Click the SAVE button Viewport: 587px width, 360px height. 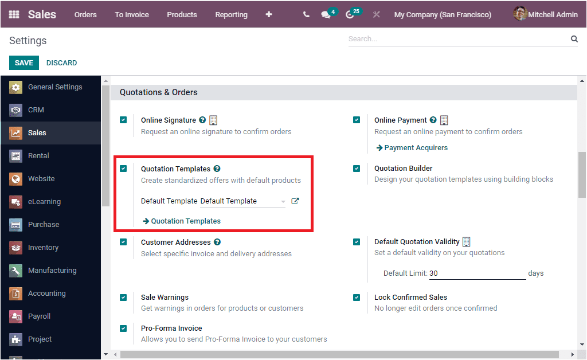[x=24, y=62]
